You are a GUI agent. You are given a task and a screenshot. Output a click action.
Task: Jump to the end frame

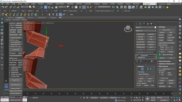pos(143,97)
